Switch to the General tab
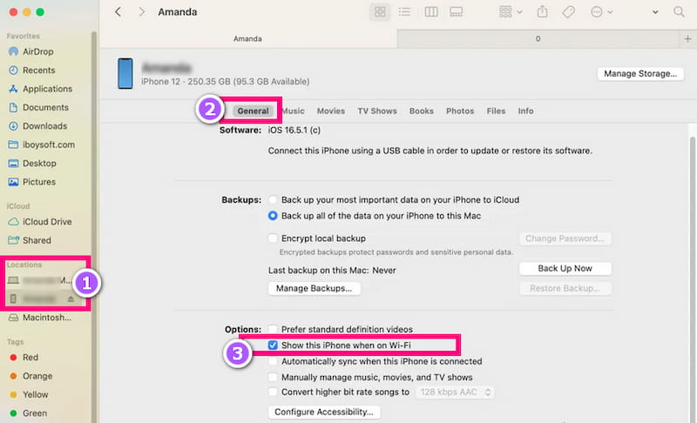 point(253,111)
